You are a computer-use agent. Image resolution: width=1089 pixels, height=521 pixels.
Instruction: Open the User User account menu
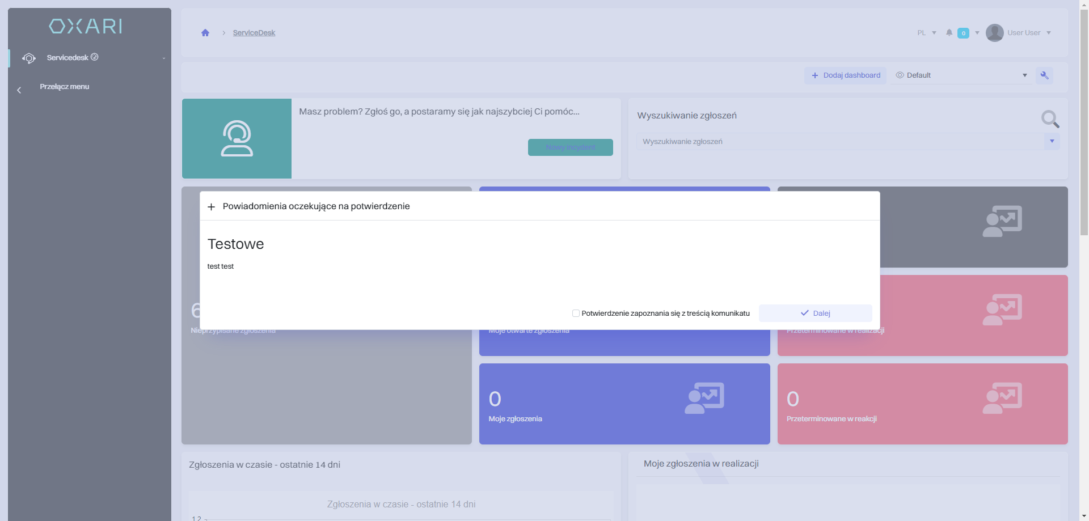[1028, 33]
